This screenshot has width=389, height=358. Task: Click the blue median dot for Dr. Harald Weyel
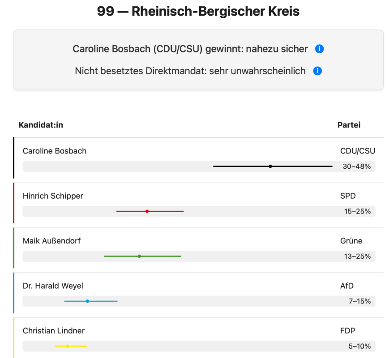click(x=87, y=301)
